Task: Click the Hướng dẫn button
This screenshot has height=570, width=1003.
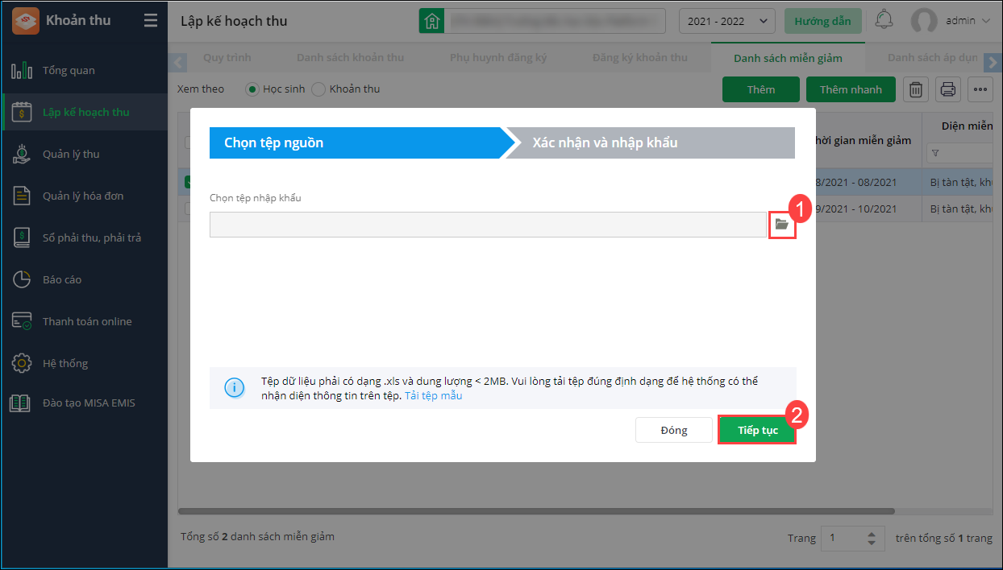Action: point(822,21)
